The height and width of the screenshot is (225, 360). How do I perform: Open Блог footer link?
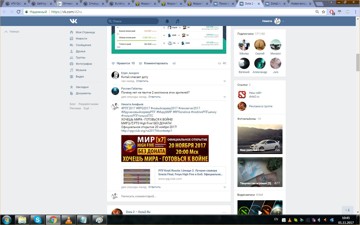pyautogui.click(x=72, y=104)
